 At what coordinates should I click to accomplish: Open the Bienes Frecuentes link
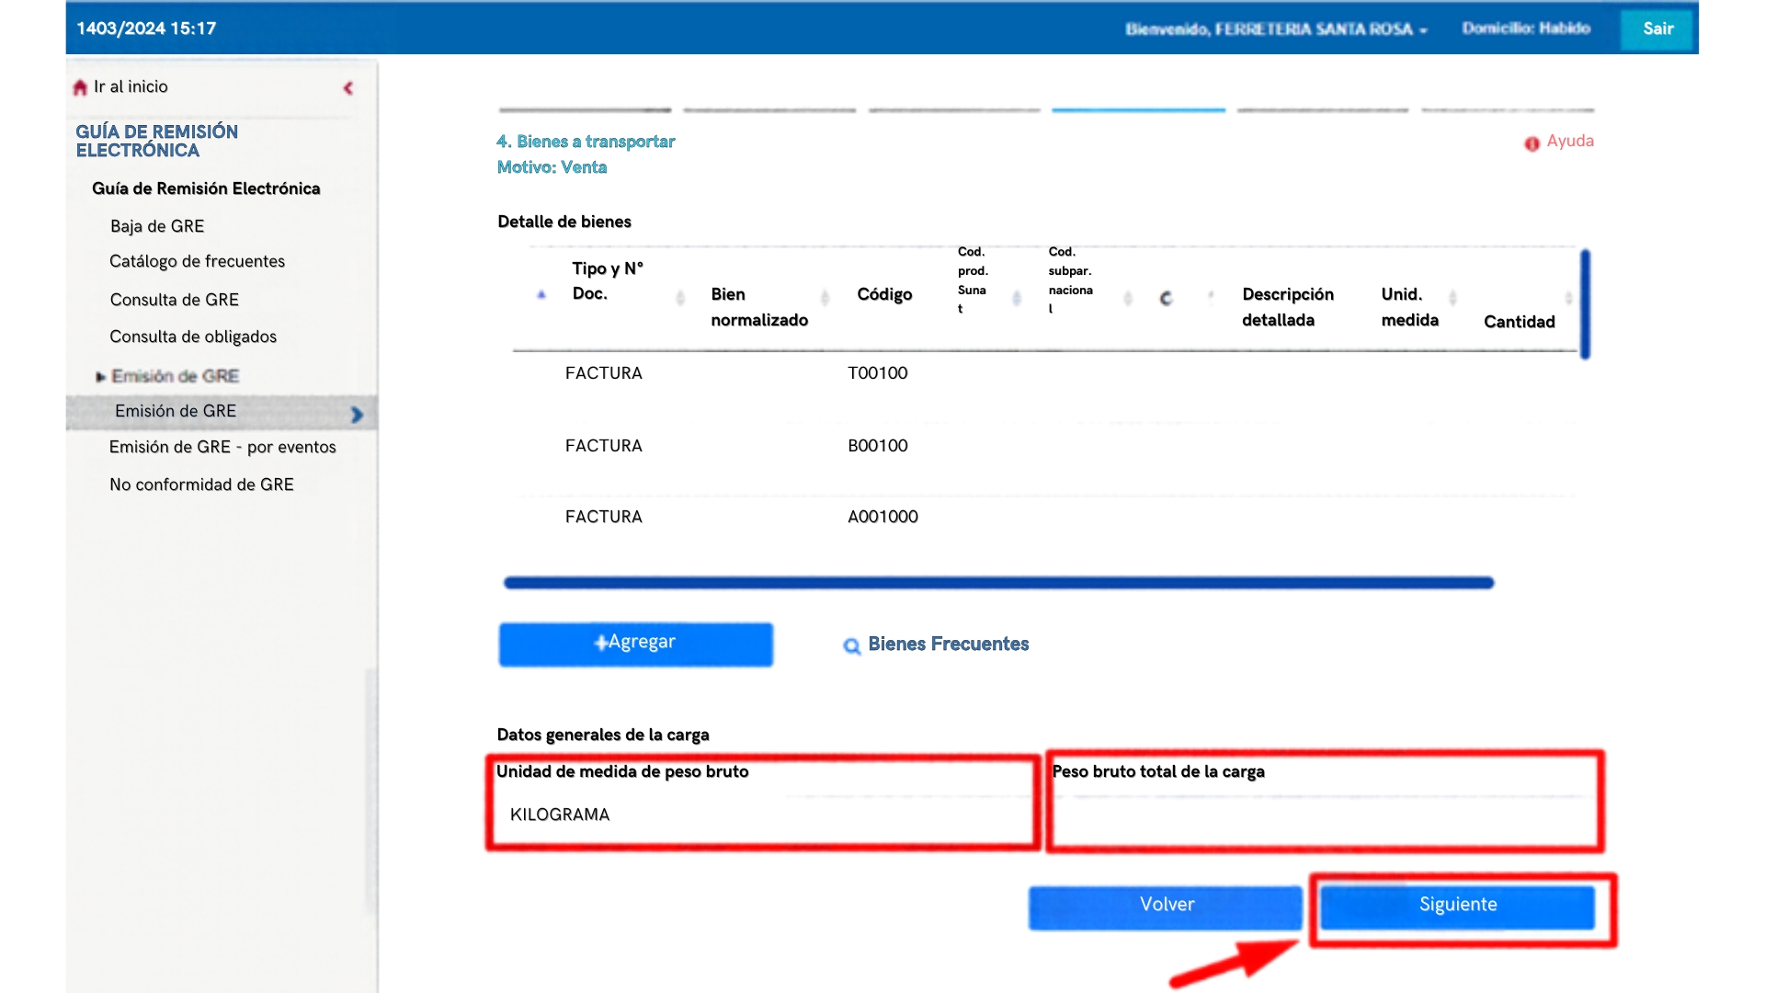point(948,645)
